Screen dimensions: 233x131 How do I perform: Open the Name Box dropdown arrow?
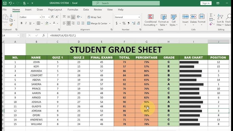tap(18, 36)
